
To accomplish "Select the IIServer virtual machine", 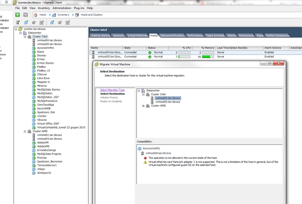I will point(42,75).
